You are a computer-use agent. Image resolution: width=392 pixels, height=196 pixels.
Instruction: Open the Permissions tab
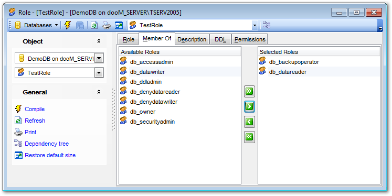pyautogui.click(x=250, y=39)
